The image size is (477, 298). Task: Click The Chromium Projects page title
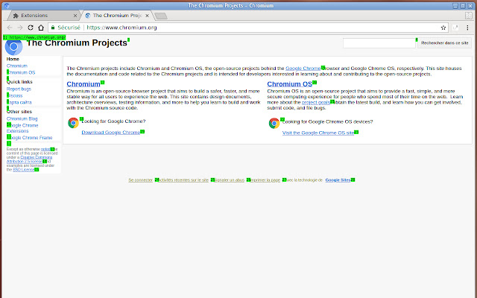pos(77,43)
